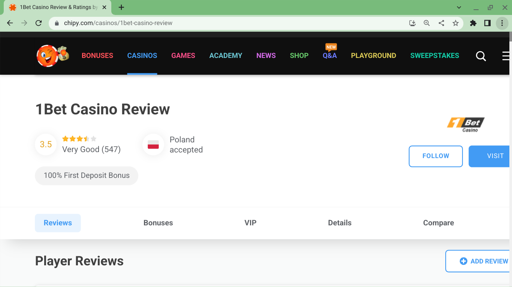Click the zoom magnifier in address bar
The width and height of the screenshot is (512, 287).
click(427, 23)
